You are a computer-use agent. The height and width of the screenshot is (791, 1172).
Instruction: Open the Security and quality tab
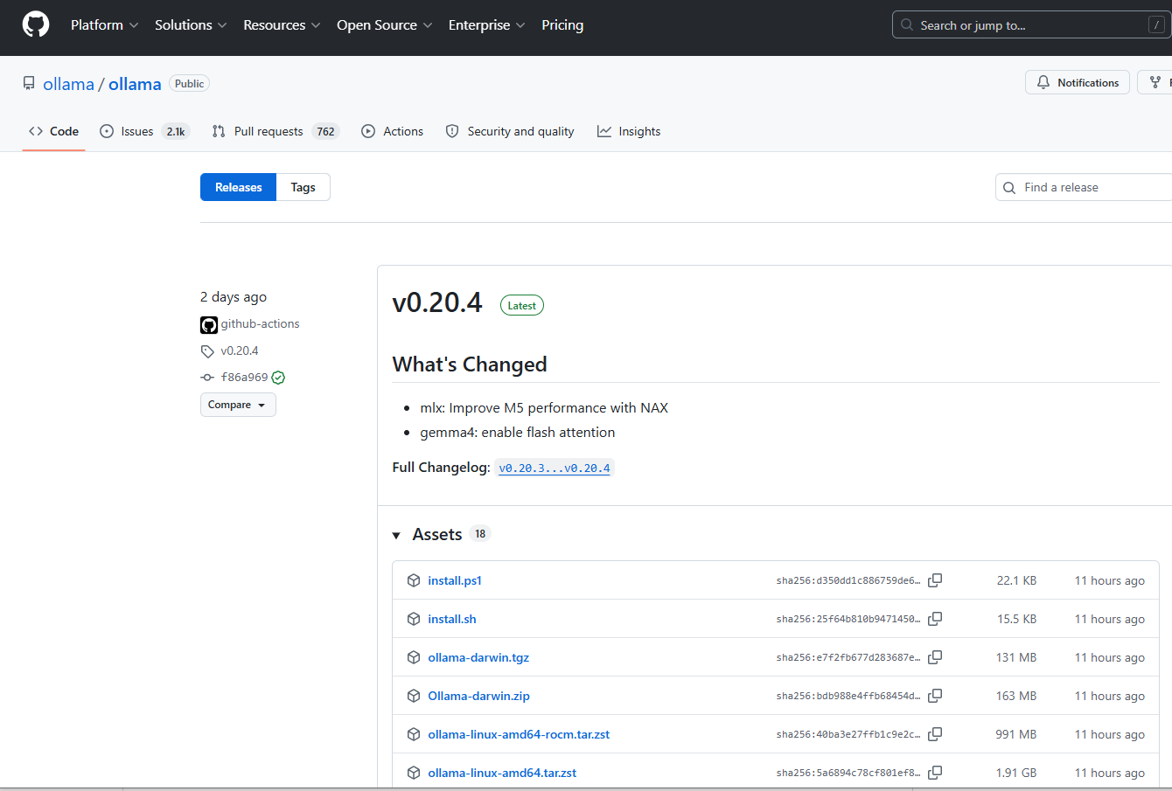510,131
